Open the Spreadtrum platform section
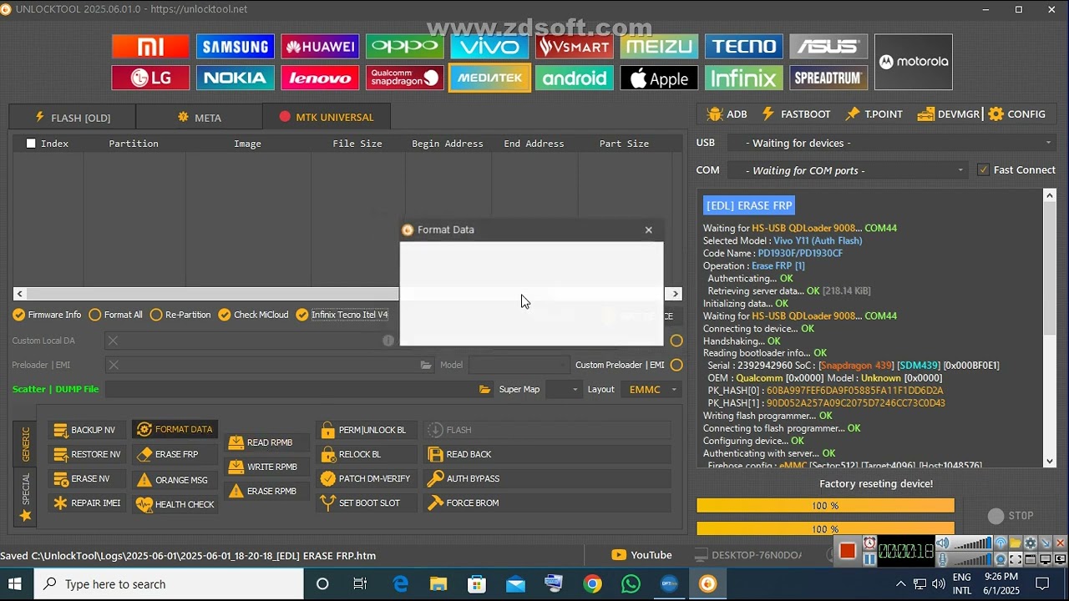Image resolution: width=1069 pixels, height=601 pixels. click(828, 78)
